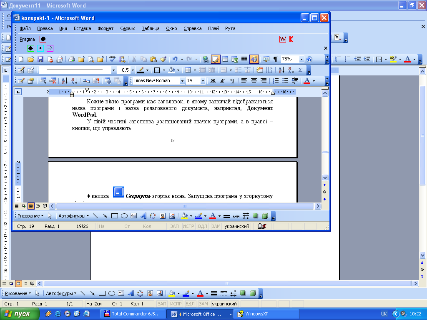Insert hyperlink globe icon

click(x=206, y=59)
